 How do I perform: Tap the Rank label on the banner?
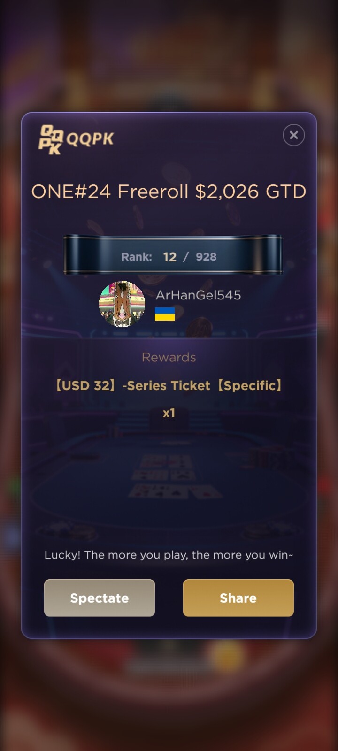point(137,257)
